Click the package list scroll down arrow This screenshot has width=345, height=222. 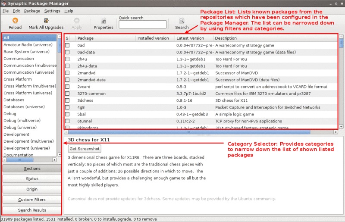(x=341, y=126)
